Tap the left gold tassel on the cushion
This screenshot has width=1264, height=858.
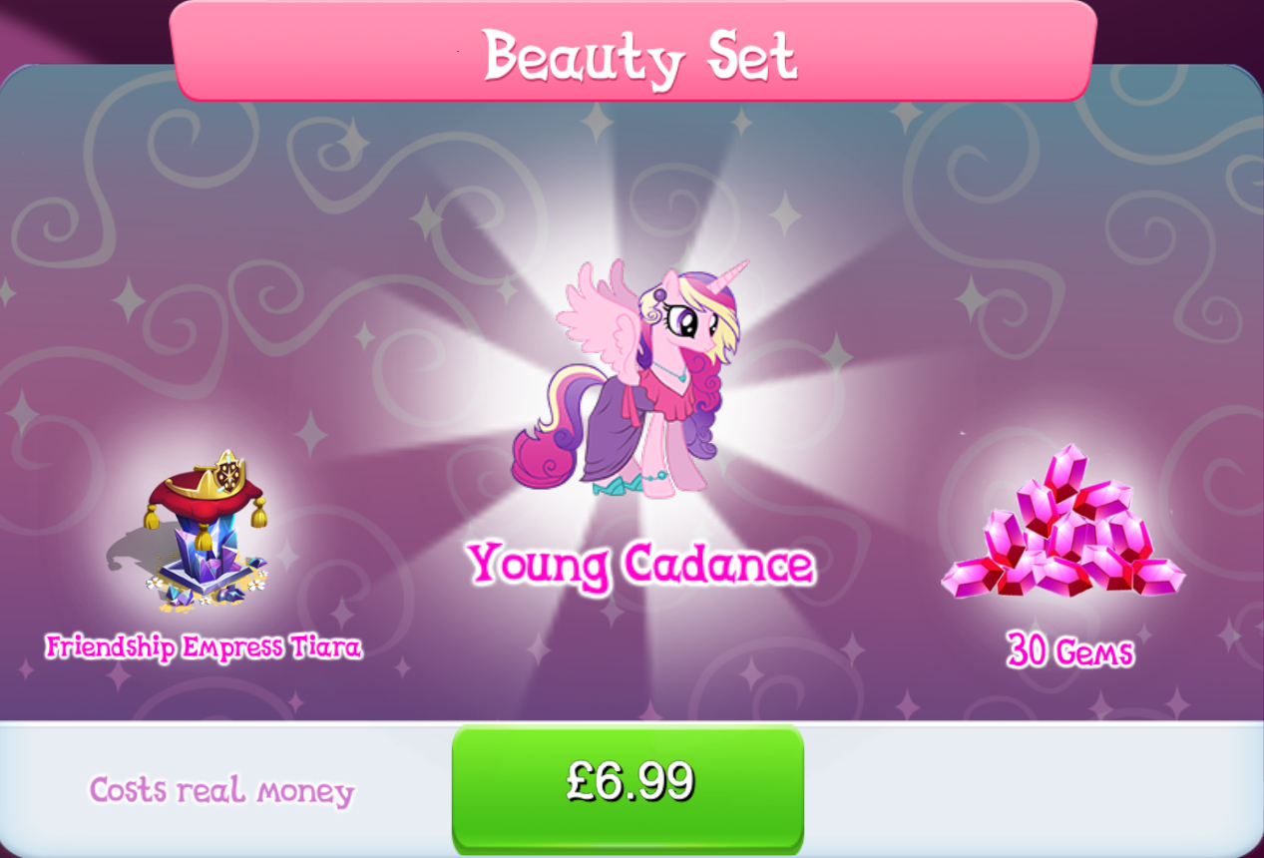point(152,515)
